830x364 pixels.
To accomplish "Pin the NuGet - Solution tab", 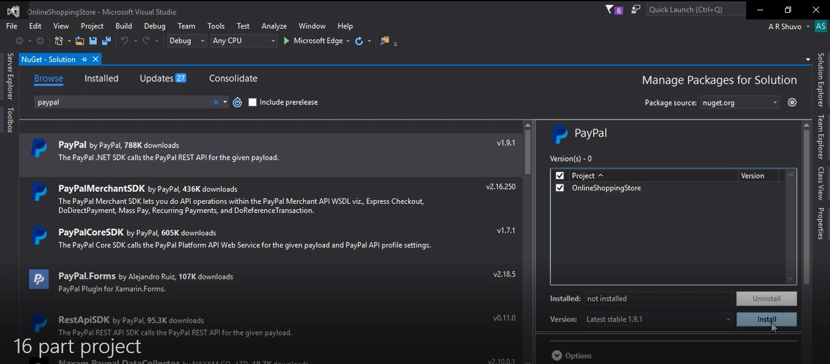I will click(x=84, y=59).
